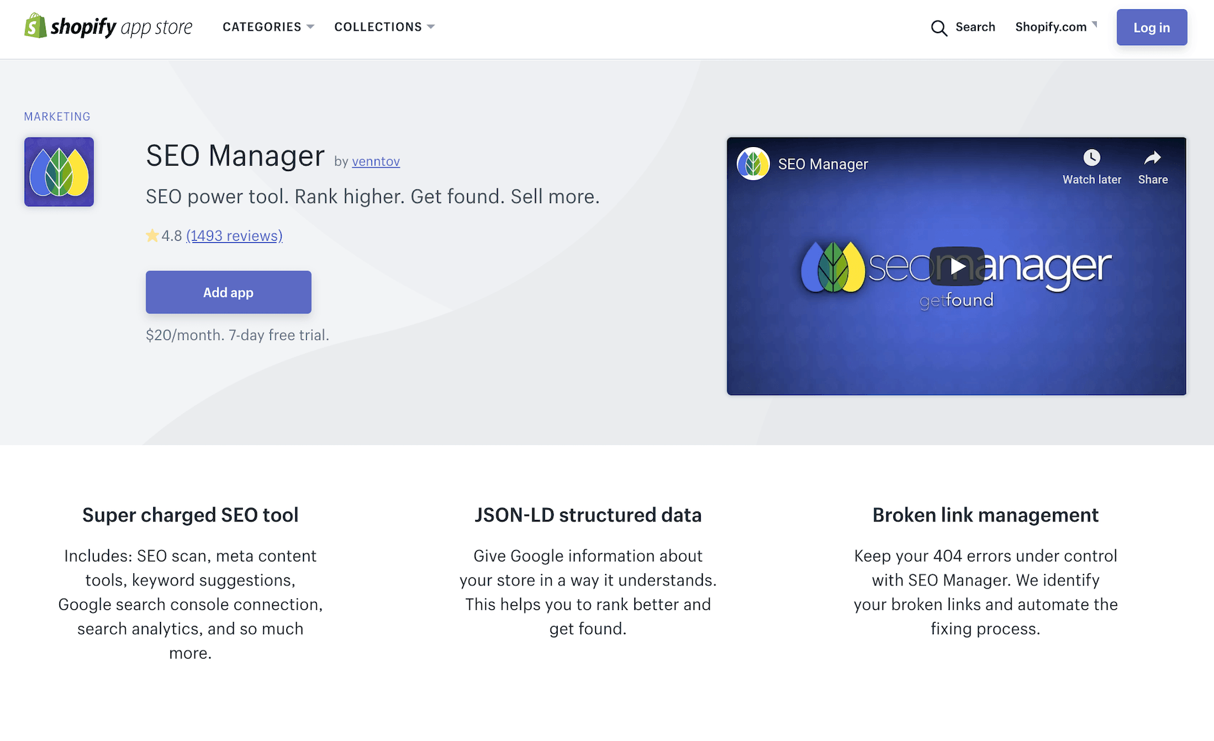Visit the venntov developer page
Viewport: 1214px width, 741px height.
pos(375,161)
